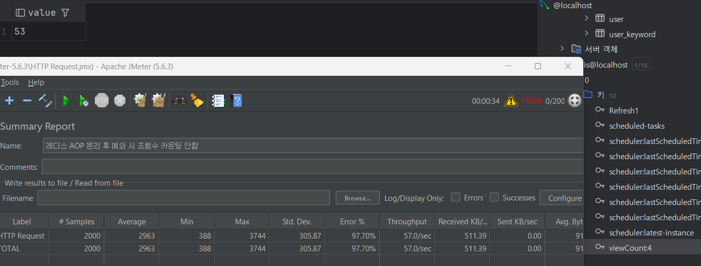Image resolution: width=701 pixels, height=266 pixels.
Task: Click the Comments input field
Action: (313, 167)
